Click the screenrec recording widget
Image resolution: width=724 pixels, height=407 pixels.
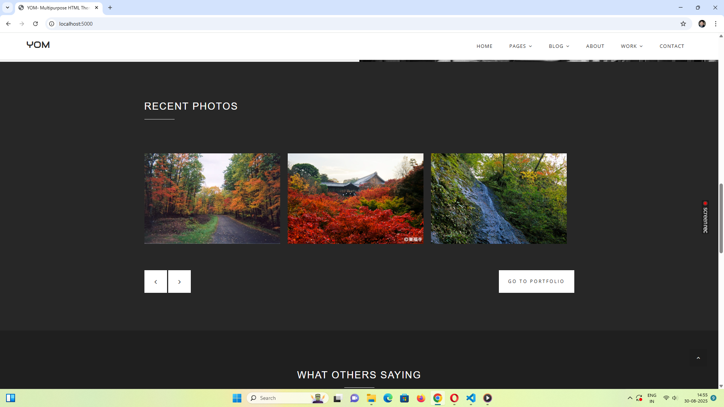(x=705, y=217)
